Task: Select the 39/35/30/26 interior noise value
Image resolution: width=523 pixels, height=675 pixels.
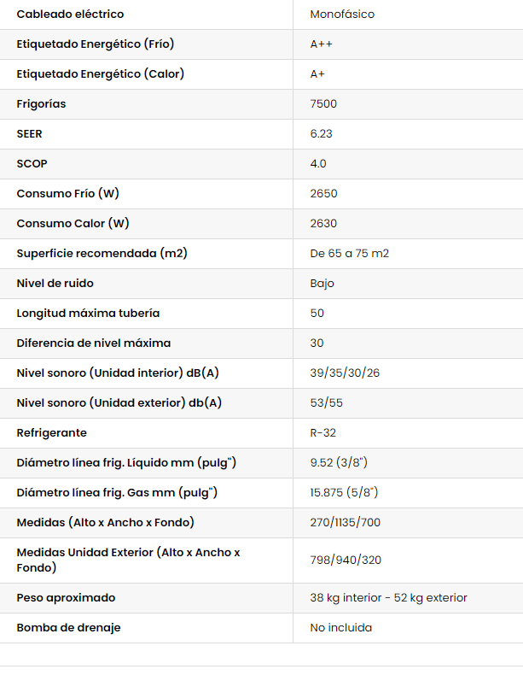Action: 345,373
